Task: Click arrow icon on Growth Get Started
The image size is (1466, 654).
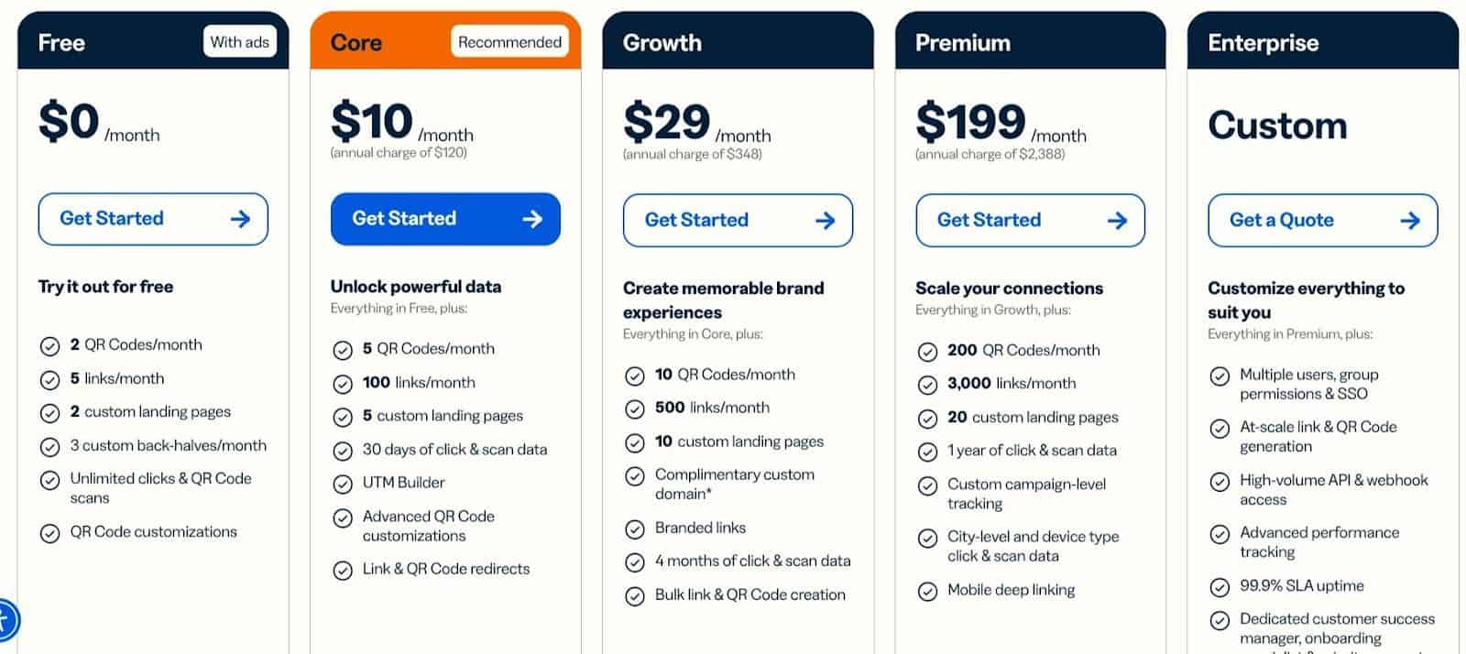Action: click(825, 221)
